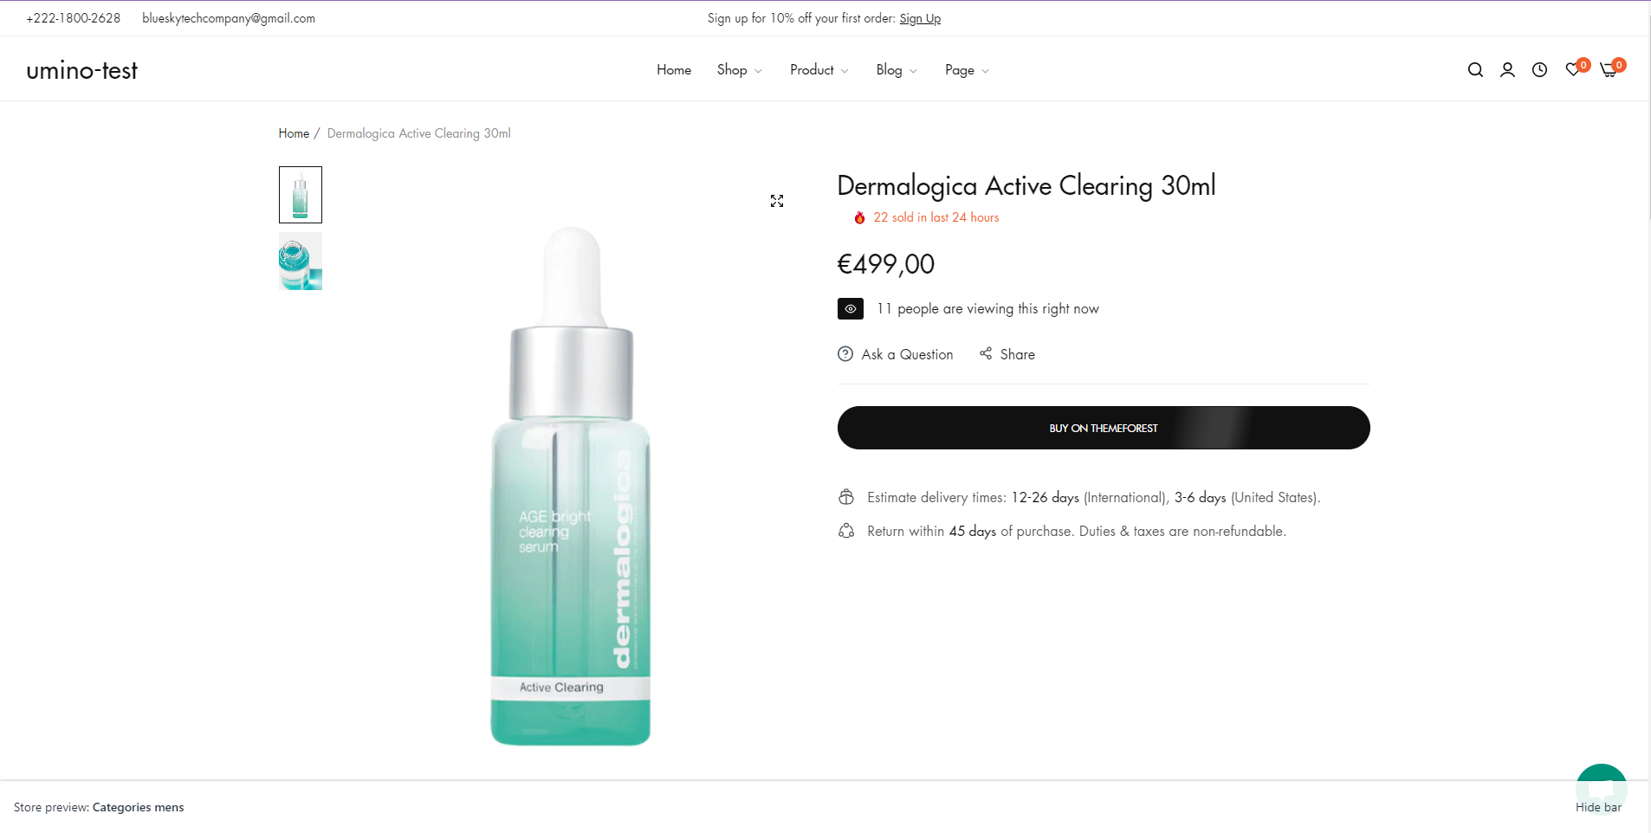Viewport: 1651px width, 833px height.
Task: Click Hide bar in store preview
Action: click(1598, 807)
